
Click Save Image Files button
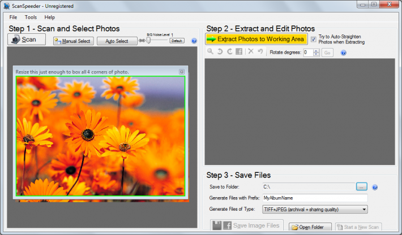[247, 225]
